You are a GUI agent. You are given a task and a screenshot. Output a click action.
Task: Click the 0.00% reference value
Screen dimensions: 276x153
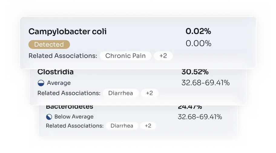point(198,43)
